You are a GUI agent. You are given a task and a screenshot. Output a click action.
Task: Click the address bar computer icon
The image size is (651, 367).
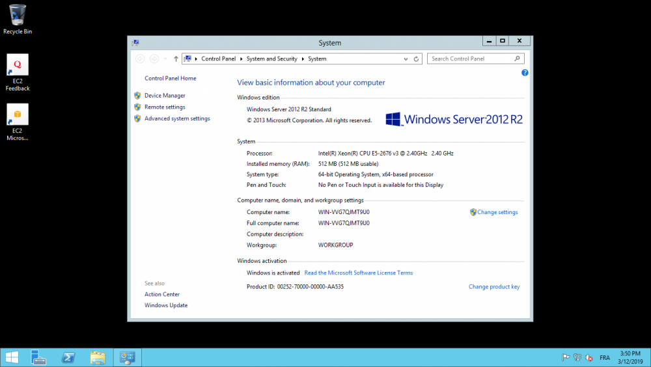[187, 59]
